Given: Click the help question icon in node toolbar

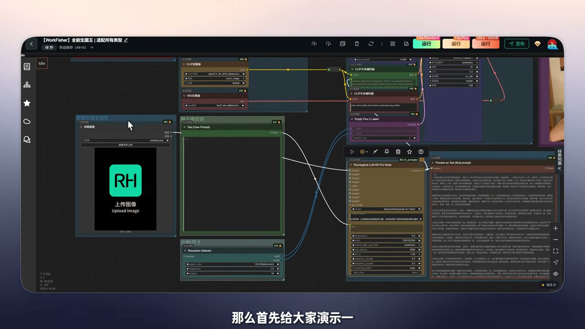Looking at the screenshot, I should pos(421,152).
